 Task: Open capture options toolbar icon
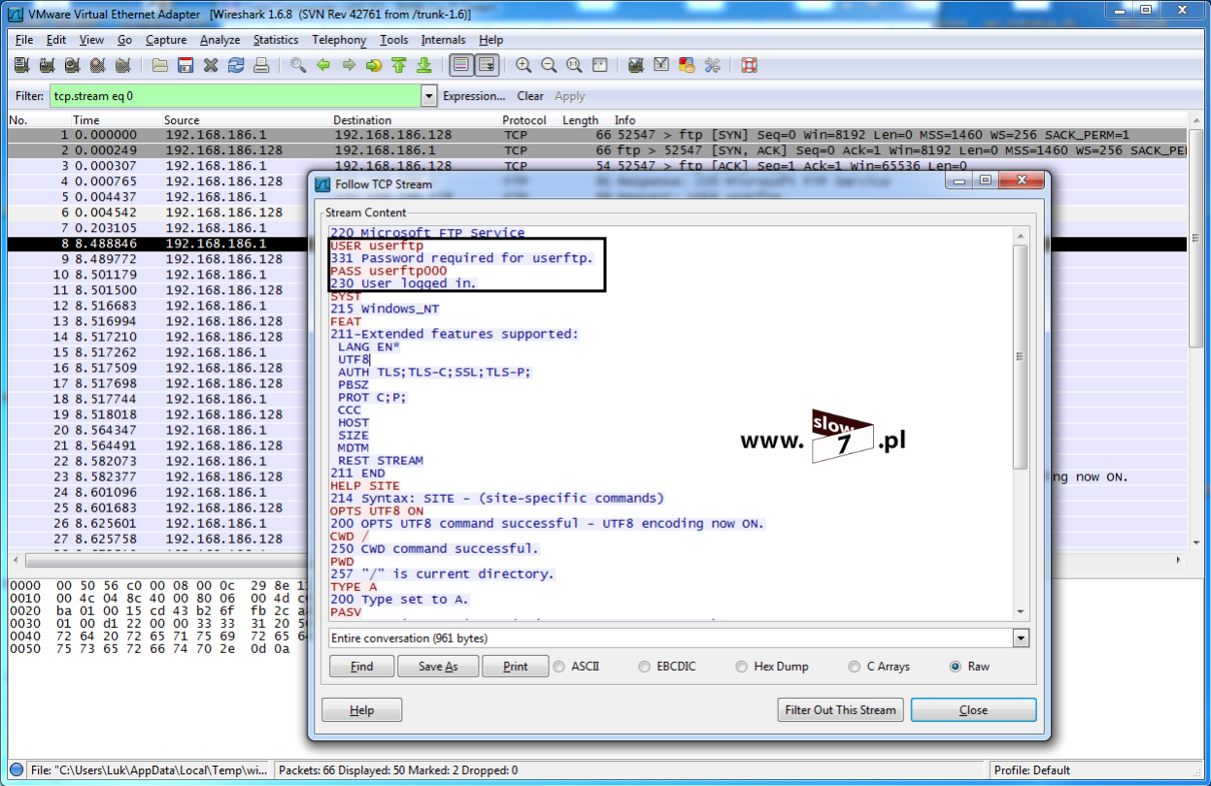pos(46,65)
